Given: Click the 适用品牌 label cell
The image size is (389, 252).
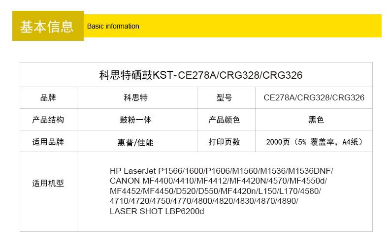Looking at the screenshot, I should (48, 142).
